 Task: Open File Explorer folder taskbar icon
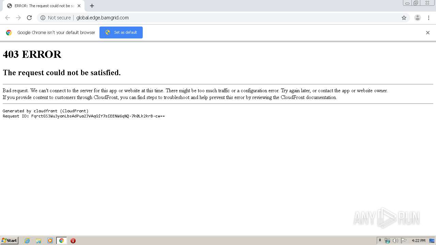point(38,241)
